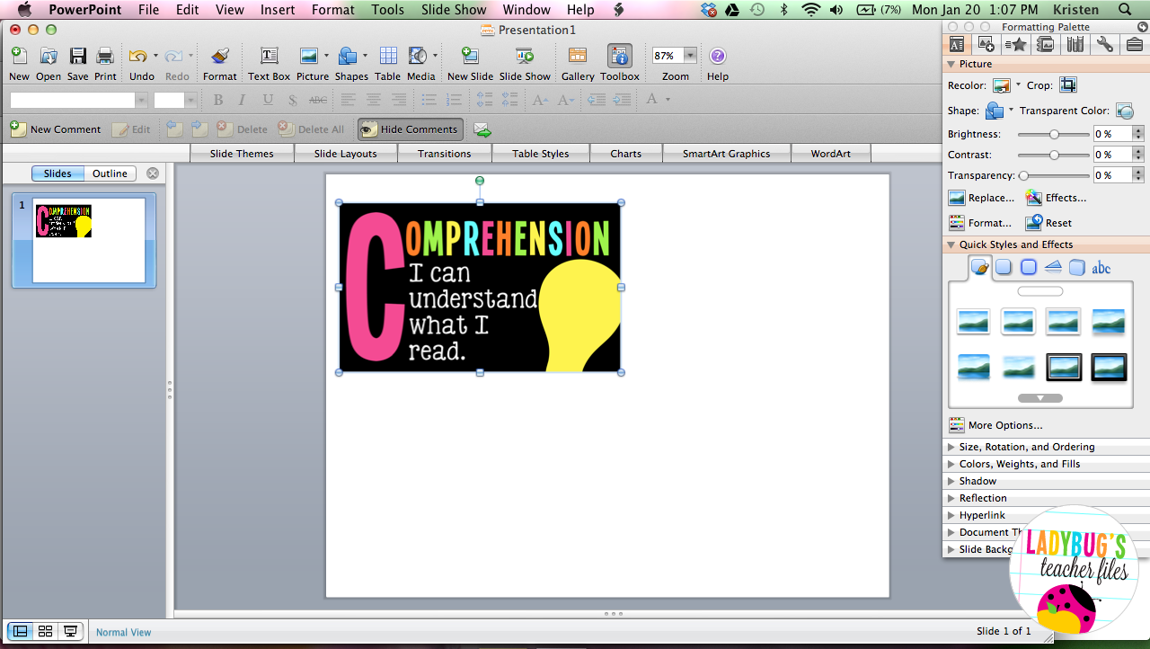The width and height of the screenshot is (1150, 649).
Task: Open the Insert menu
Action: point(278,10)
